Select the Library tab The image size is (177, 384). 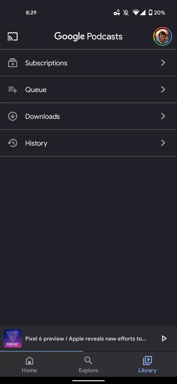tap(147, 364)
